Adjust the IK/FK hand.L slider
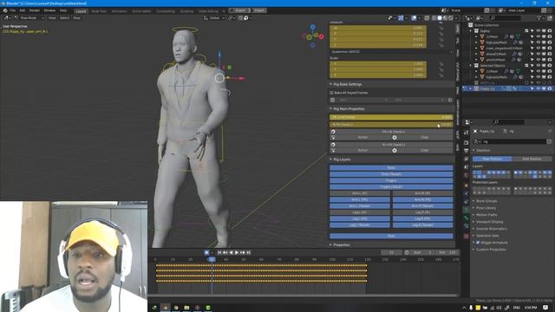The width and height of the screenshot is (555, 312). (x=391, y=125)
